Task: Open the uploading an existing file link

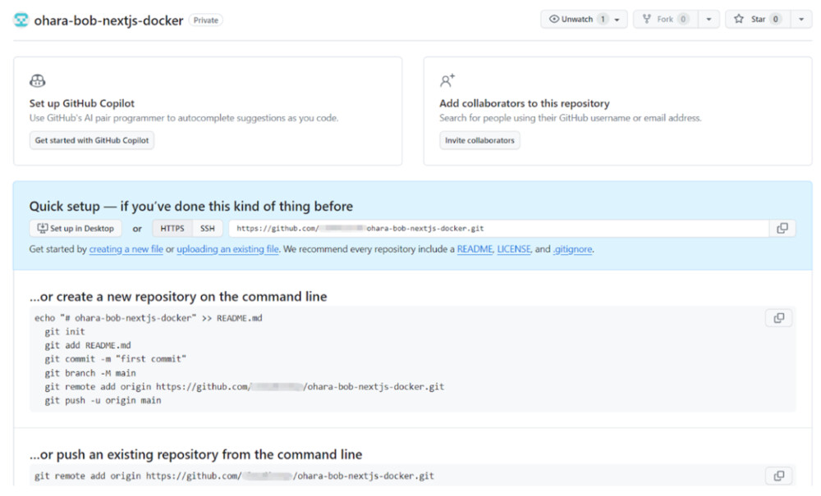Action: coord(227,249)
